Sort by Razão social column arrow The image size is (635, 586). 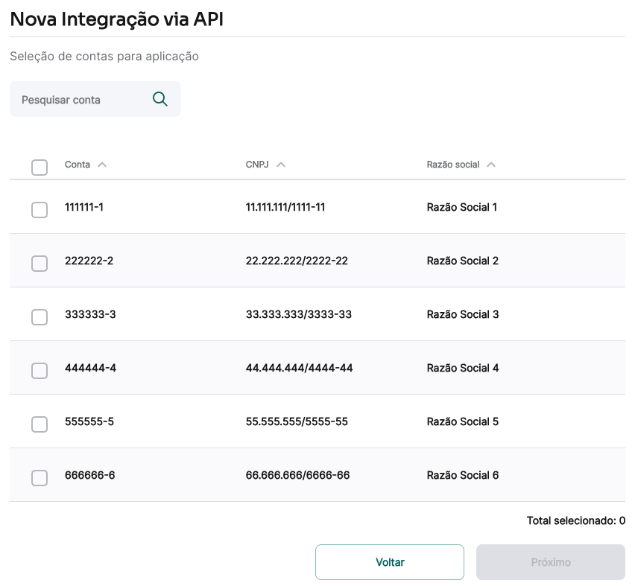491,165
